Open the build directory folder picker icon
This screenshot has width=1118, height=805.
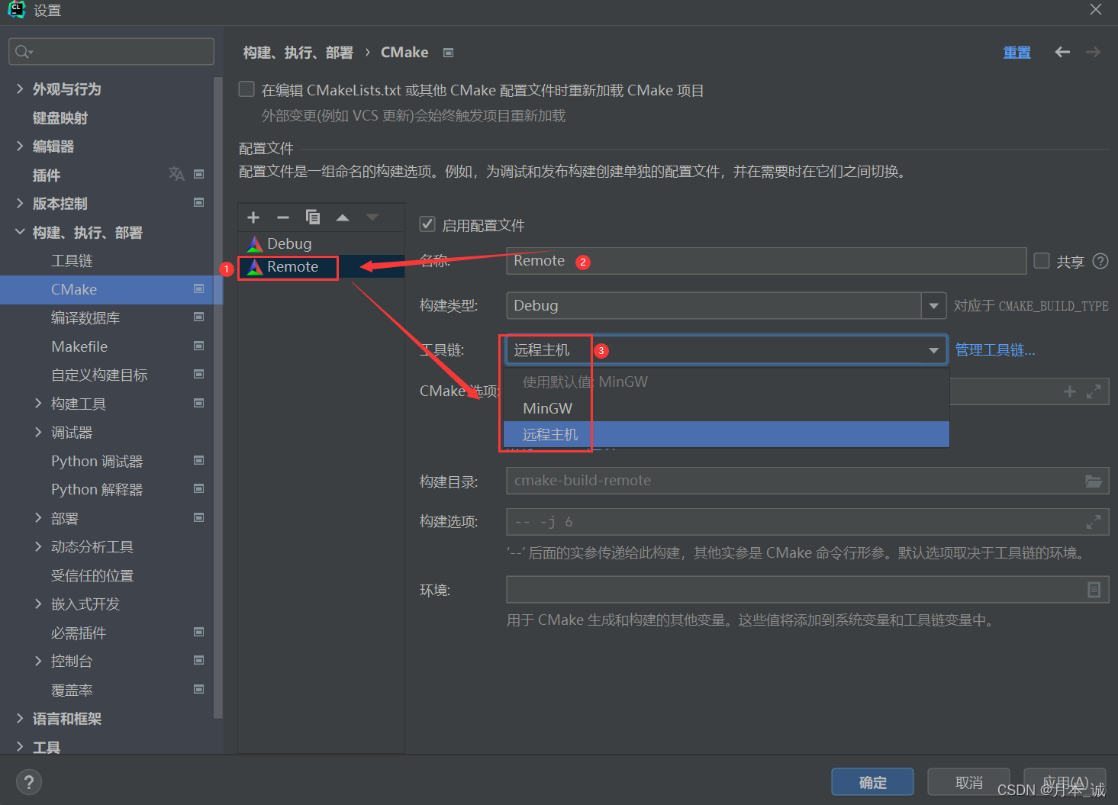coord(1094,480)
